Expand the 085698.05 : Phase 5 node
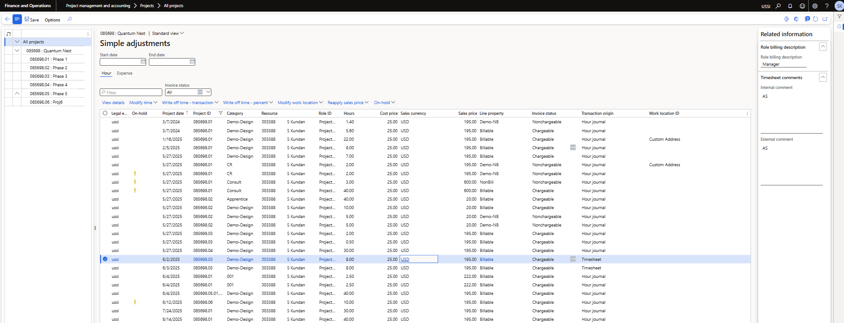The image size is (844, 323). point(17,93)
